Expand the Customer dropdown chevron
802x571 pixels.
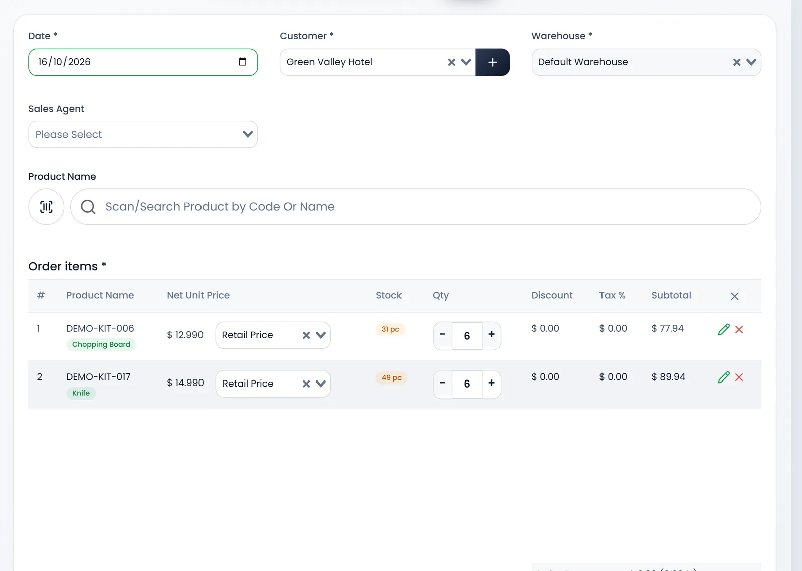click(466, 62)
